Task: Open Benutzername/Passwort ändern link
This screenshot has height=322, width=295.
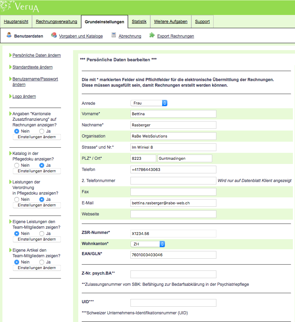Action: pos(35,82)
